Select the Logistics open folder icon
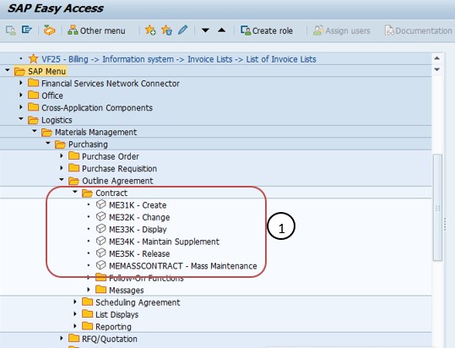 pos(33,120)
